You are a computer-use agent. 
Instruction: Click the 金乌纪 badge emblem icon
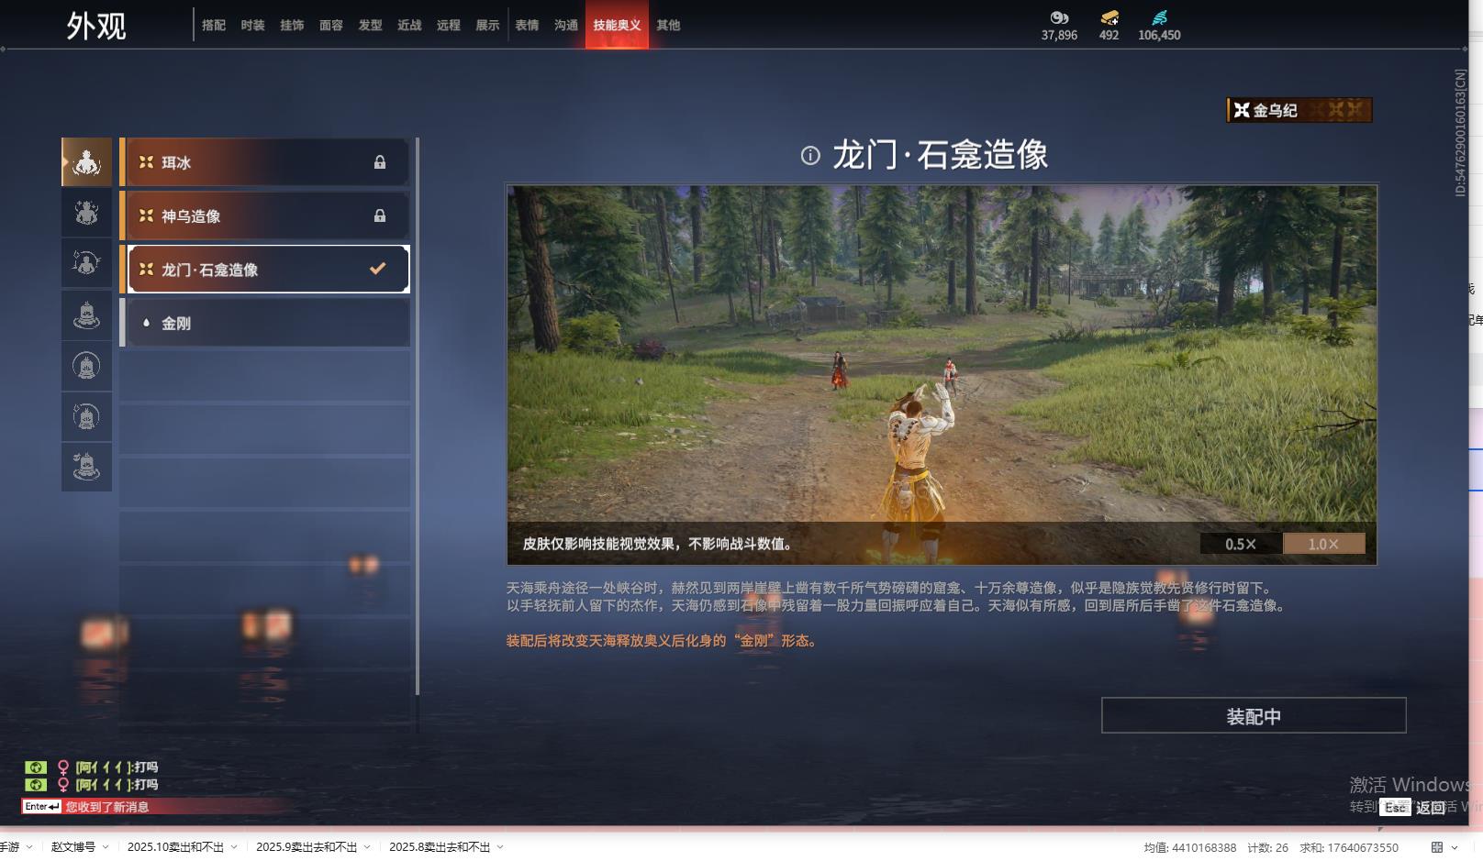1242,110
